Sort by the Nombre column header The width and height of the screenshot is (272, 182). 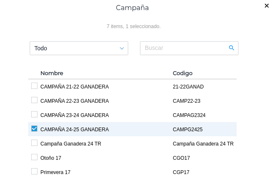(52, 73)
